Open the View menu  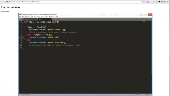pyautogui.click(x=35, y=17)
